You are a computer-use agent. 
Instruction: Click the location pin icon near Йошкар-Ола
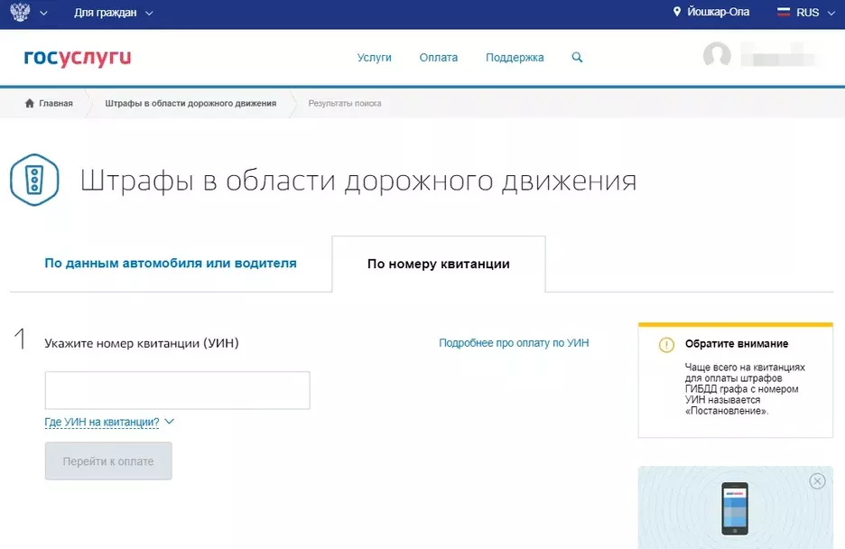[x=677, y=13]
